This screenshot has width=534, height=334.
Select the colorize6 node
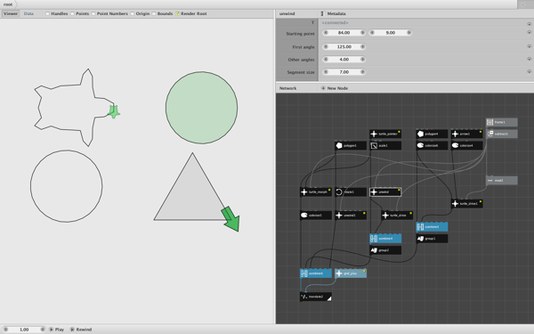432,145
